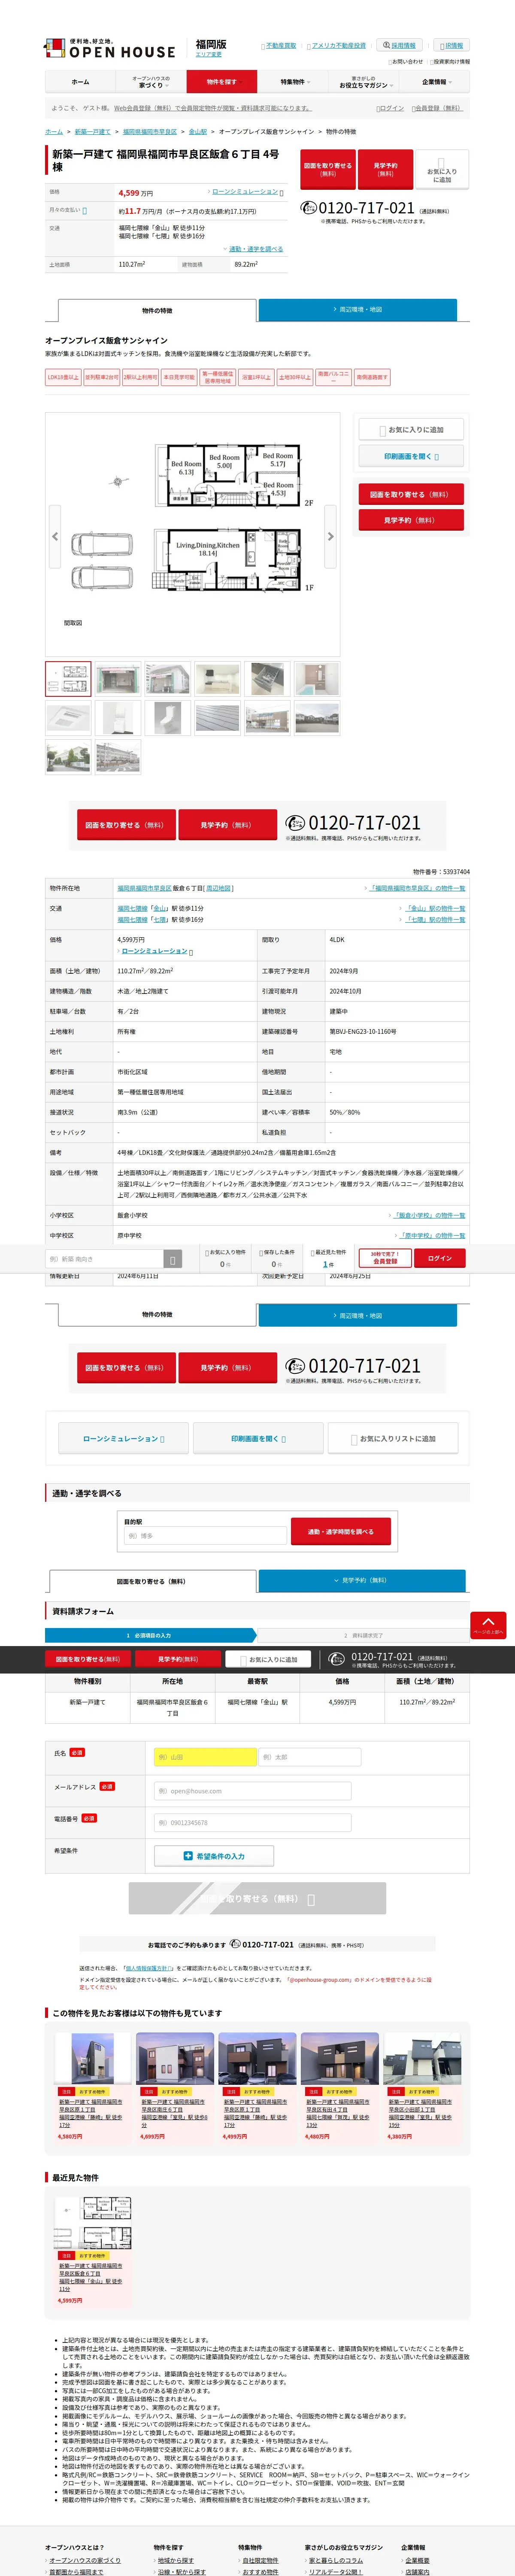This screenshot has height=2576, width=515.
Task: Click 周辺地図 link in address row
Action: pyautogui.click(x=218, y=888)
